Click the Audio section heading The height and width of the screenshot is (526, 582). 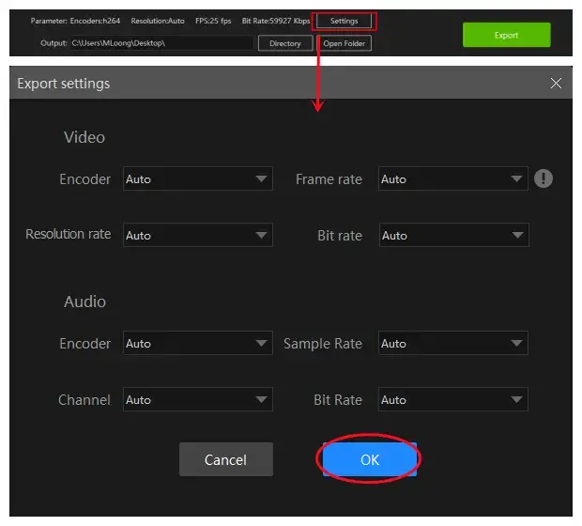tap(85, 302)
